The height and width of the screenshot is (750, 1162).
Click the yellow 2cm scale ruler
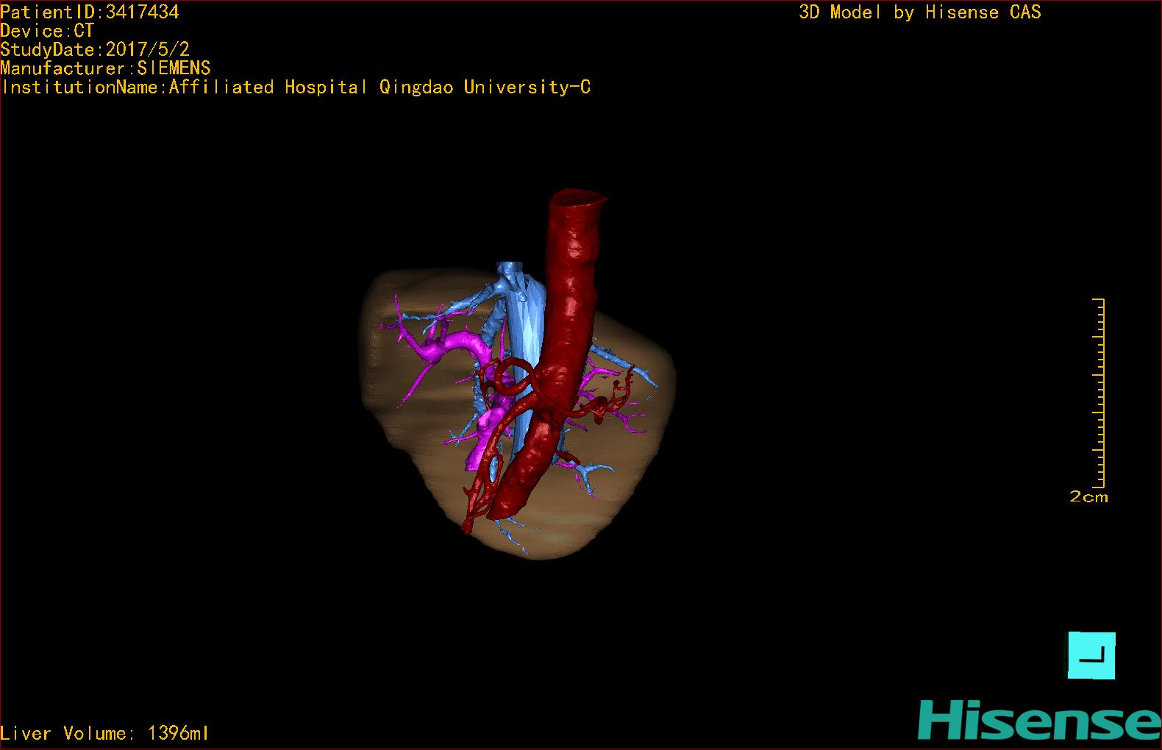[1099, 393]
